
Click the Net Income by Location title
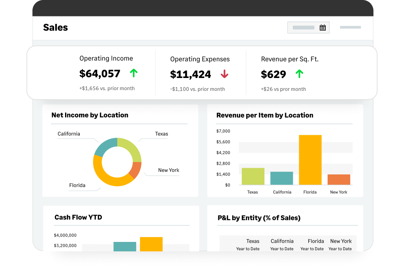click(90, 115)
